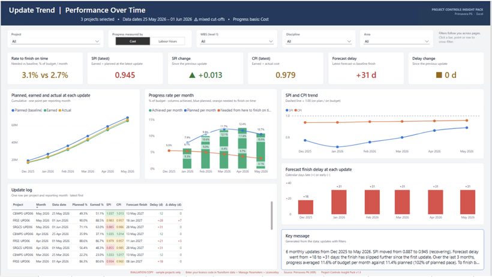Click the '+31 d' Forecast delay value

coord(366,75)
